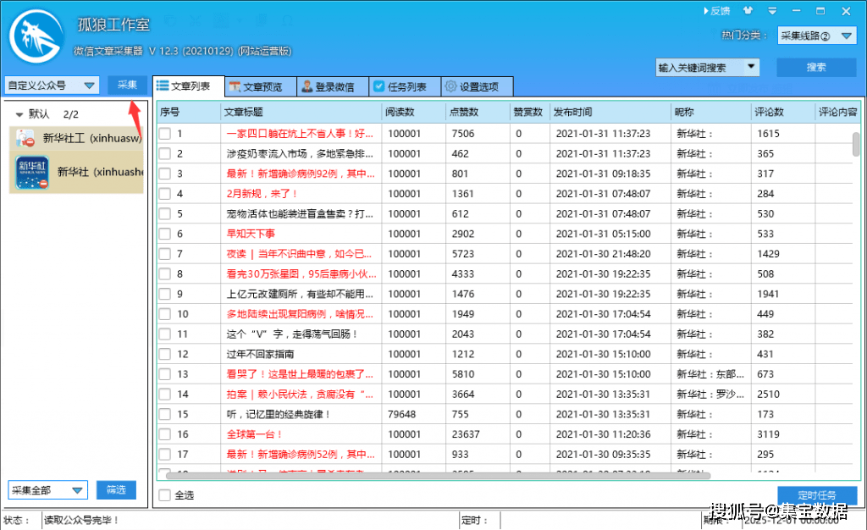Viewport: 867px width, 530px height.
Task: Click comment count 2510
Action: 768,394
